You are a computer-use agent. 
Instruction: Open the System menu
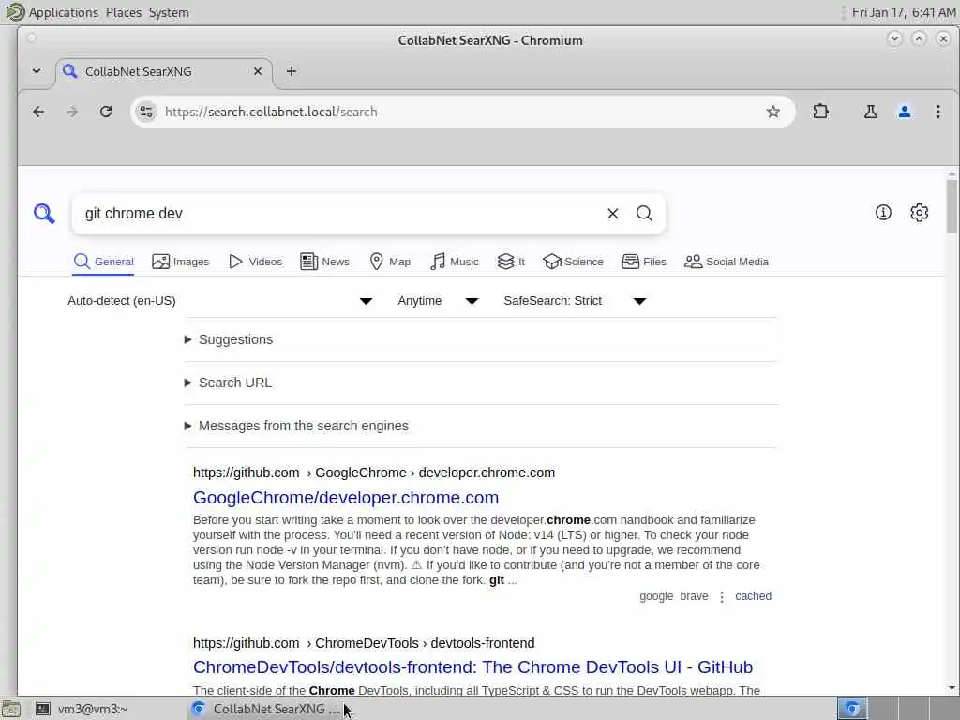[x=169, y=12]
